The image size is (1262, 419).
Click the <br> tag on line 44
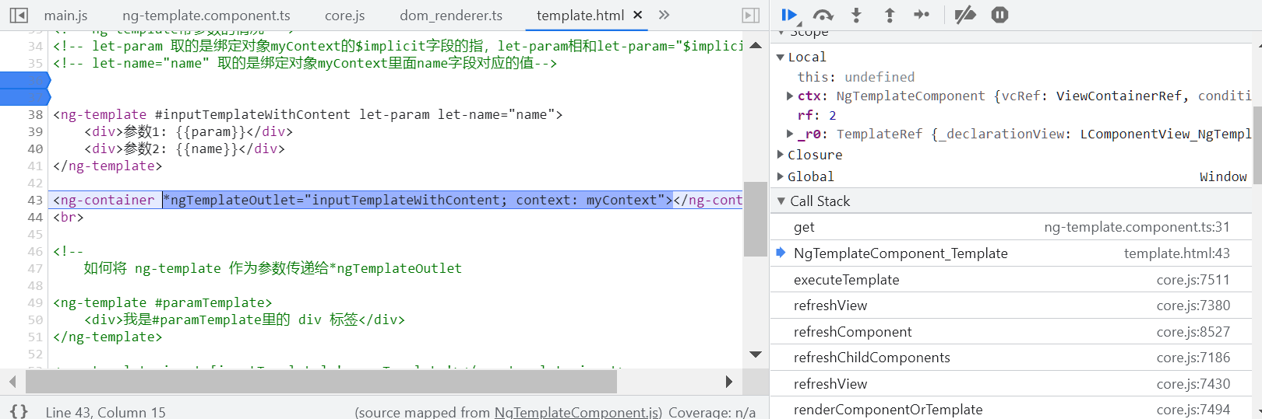pos(69,217)
